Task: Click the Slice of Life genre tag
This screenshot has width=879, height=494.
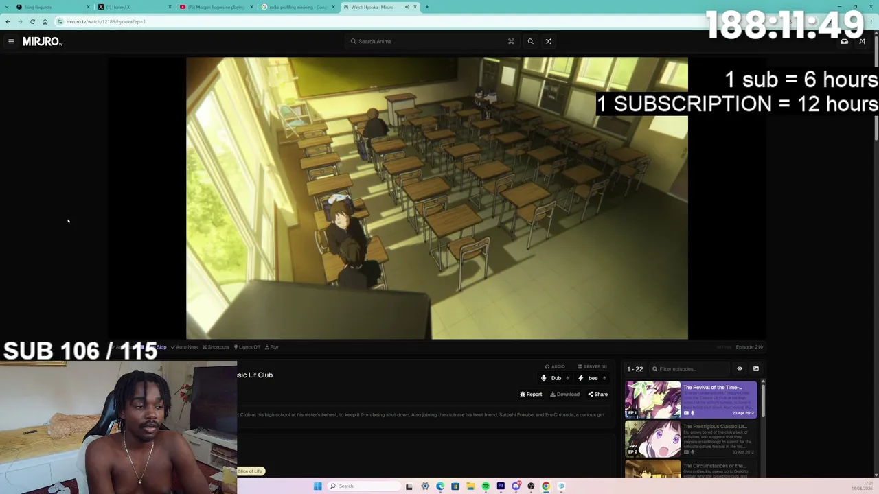Action: tap(251, 471)
